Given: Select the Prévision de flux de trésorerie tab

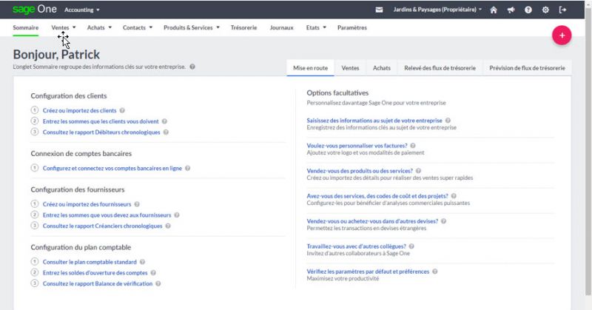Looking at the screenshot, I should point(527,68).
